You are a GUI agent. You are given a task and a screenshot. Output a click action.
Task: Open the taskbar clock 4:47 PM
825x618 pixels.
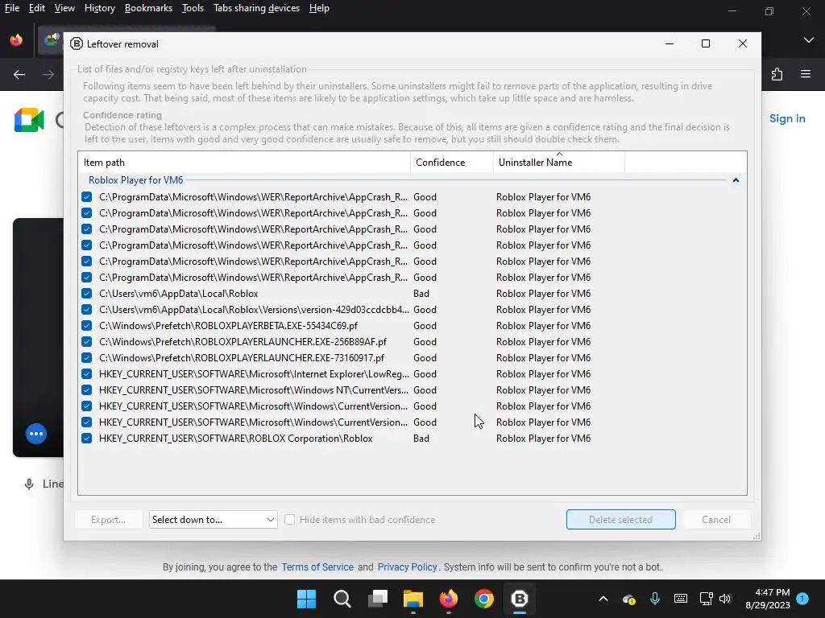768,599
